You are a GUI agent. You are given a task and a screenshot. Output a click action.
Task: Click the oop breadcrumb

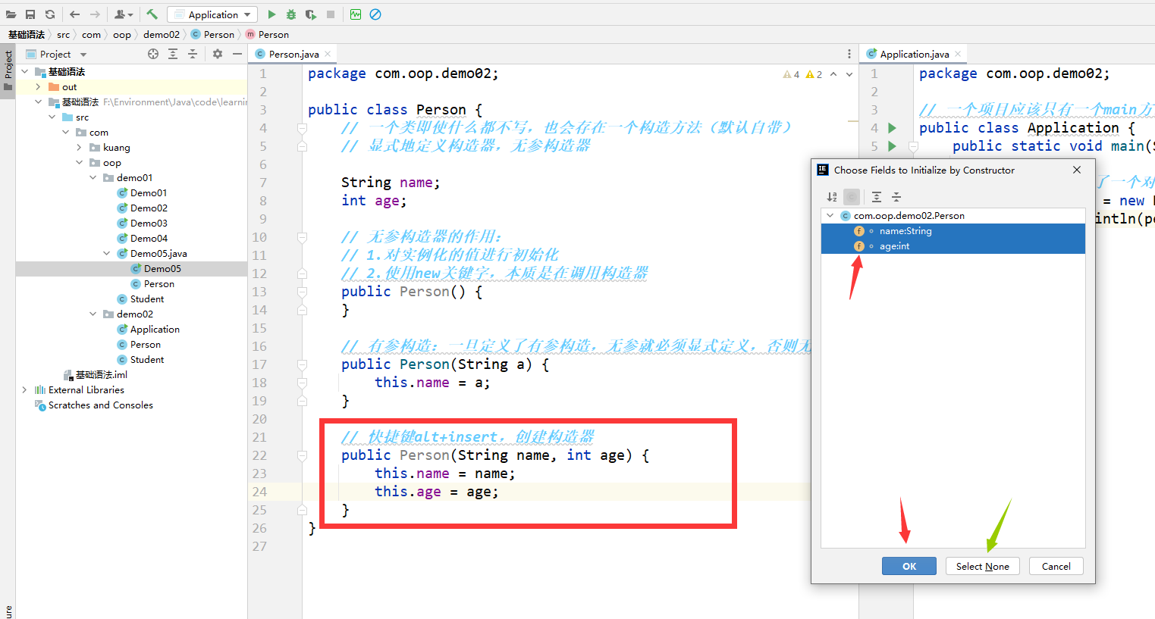click(121, 35)
